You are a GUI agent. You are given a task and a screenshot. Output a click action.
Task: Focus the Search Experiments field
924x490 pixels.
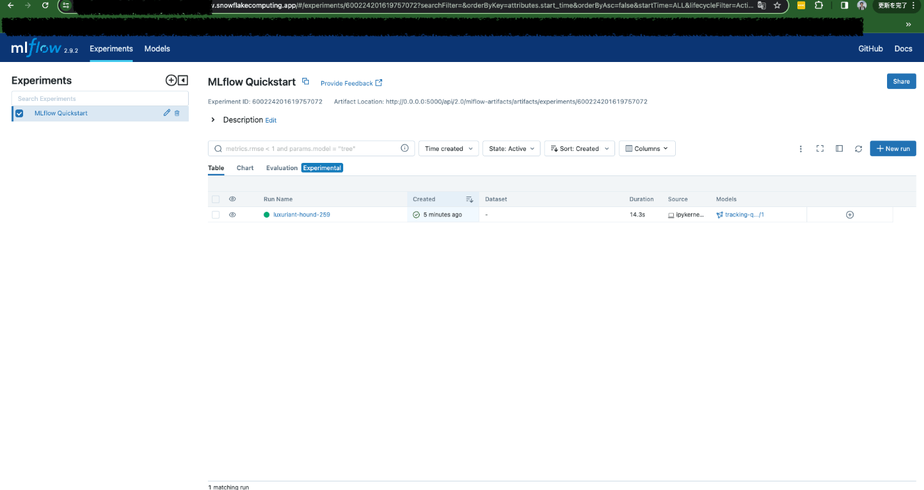[x=100, y=99]
